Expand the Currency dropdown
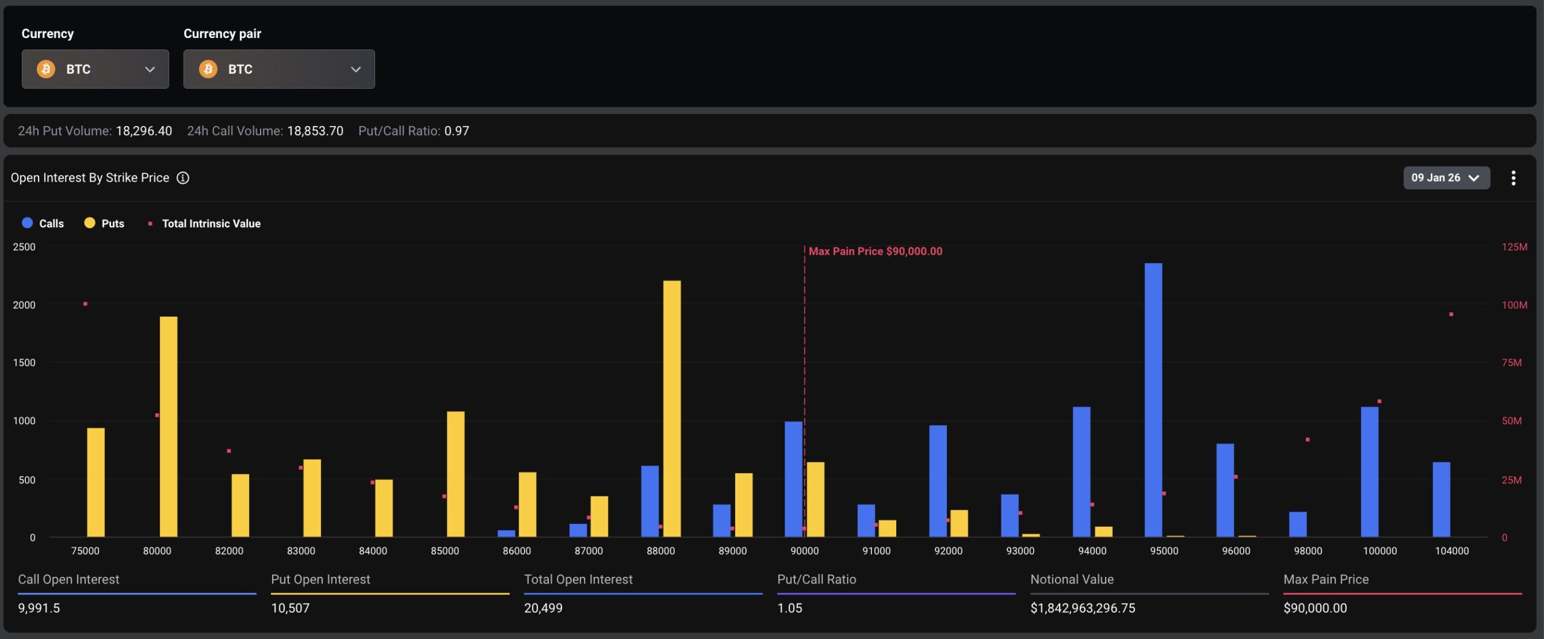Image resolution: width=1544 pixels, height=639 pixels. pyautogui.click(x=150, y=69)
